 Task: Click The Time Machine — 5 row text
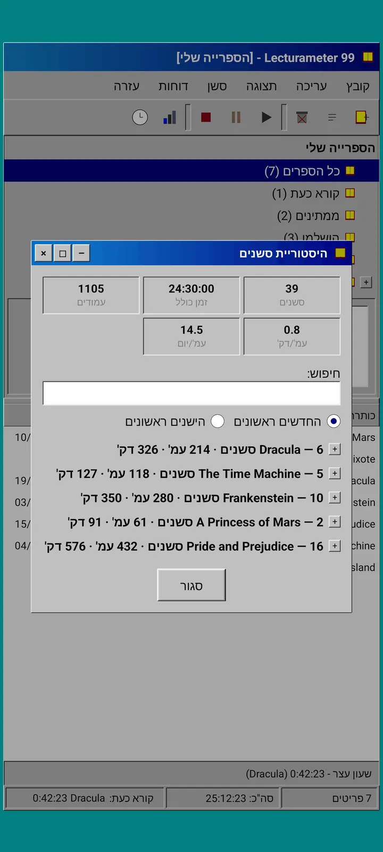[189, 474]
